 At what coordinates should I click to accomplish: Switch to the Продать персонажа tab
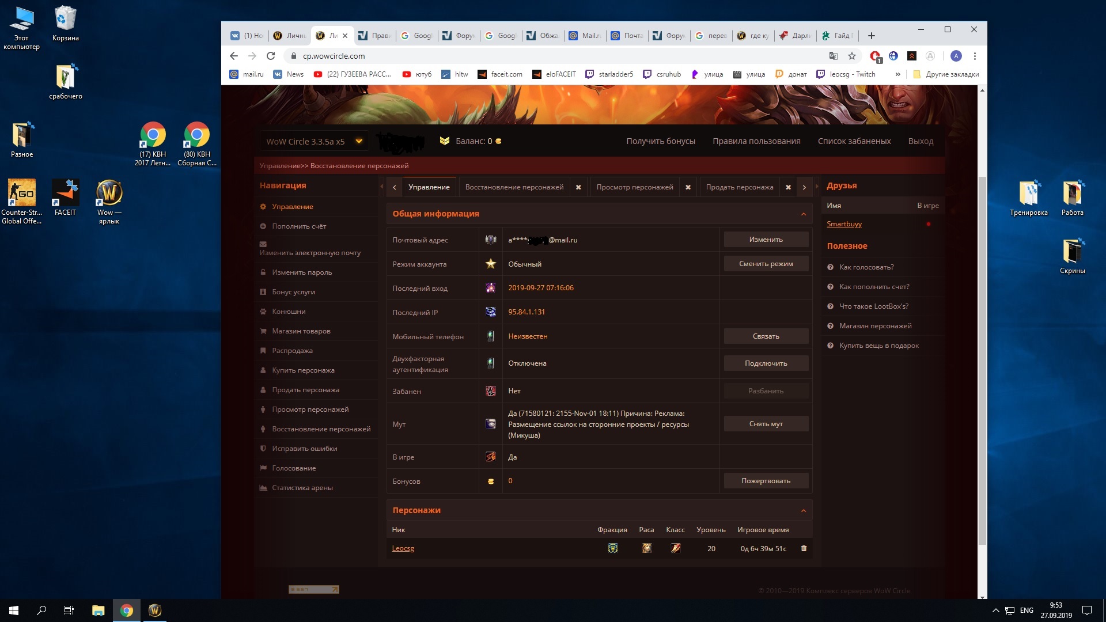[x=739, y=187]
